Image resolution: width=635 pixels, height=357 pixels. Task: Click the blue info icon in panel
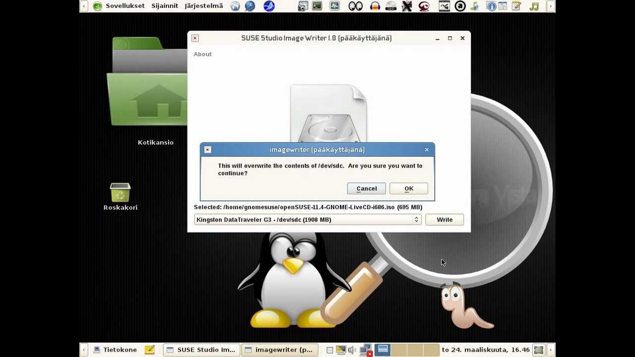[491, 6]
